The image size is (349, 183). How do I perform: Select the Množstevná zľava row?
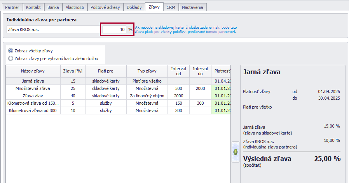[x=118, y=88]
